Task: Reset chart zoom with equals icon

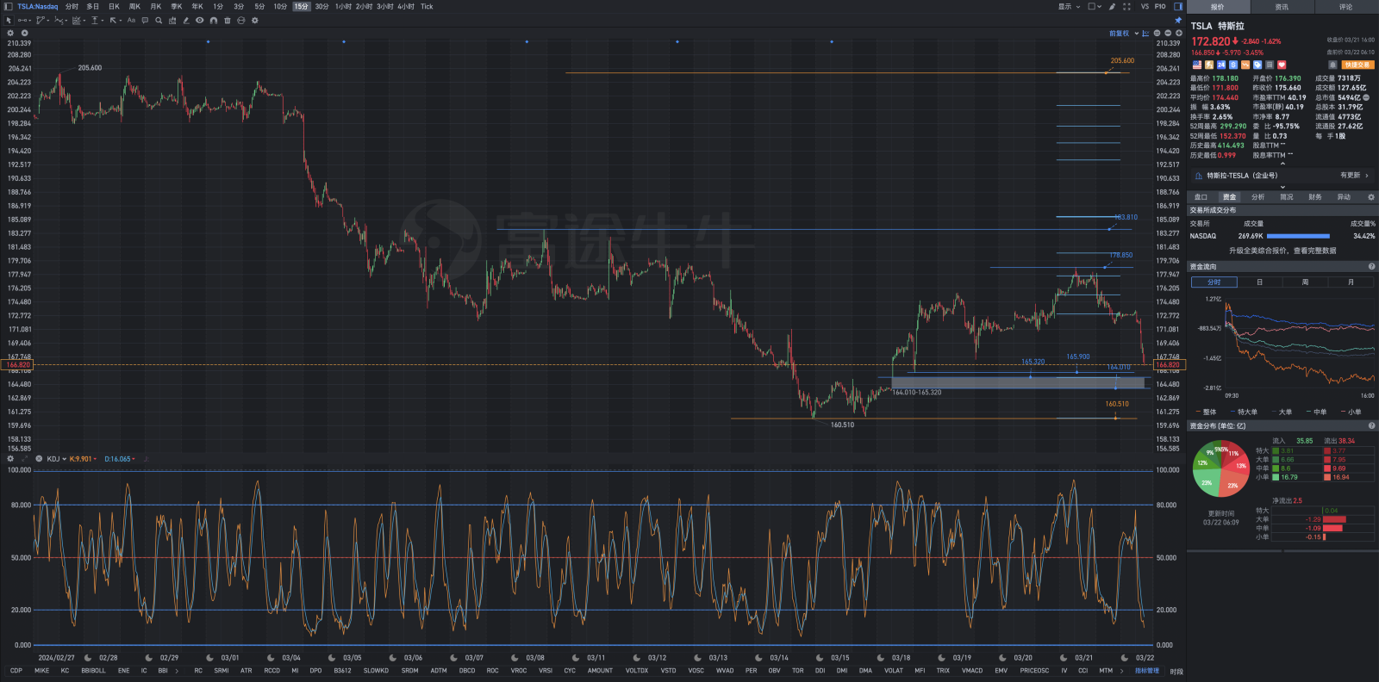Action: 1157,33
